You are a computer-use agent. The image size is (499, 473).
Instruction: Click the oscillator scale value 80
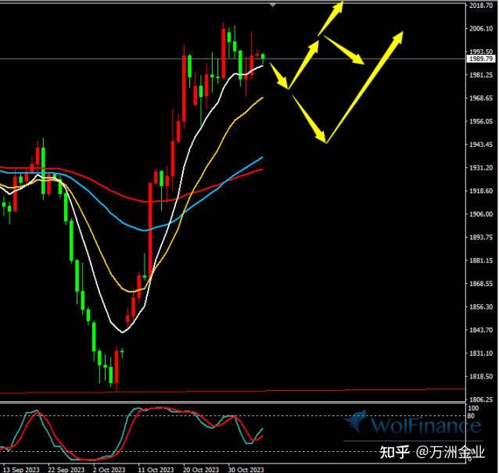coord(472,416)
